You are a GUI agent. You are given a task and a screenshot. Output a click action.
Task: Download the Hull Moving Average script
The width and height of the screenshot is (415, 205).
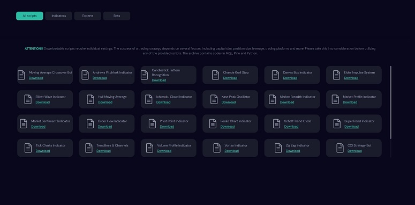point(105,102)
